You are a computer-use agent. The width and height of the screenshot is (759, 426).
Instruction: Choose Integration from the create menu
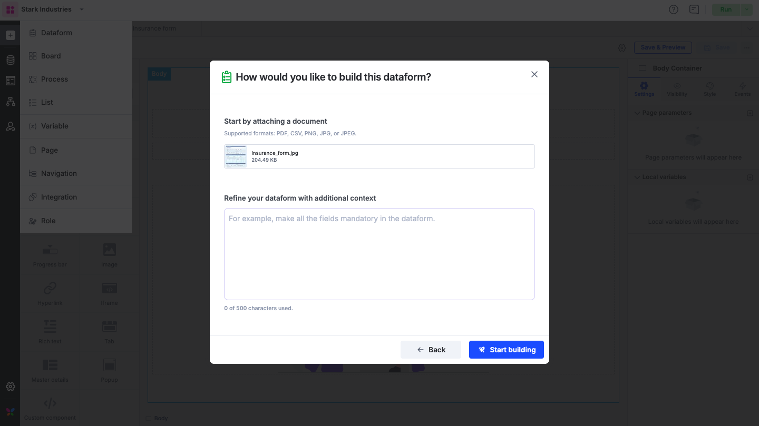click(59, 197)
